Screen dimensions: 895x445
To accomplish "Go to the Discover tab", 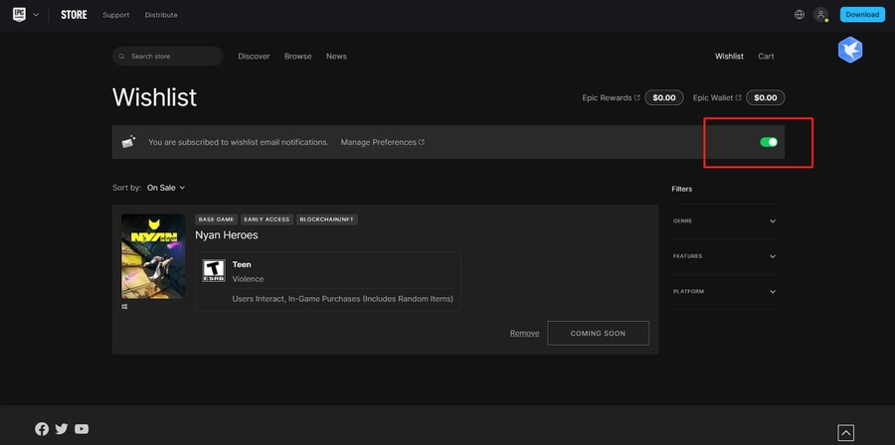I will 254,57.
